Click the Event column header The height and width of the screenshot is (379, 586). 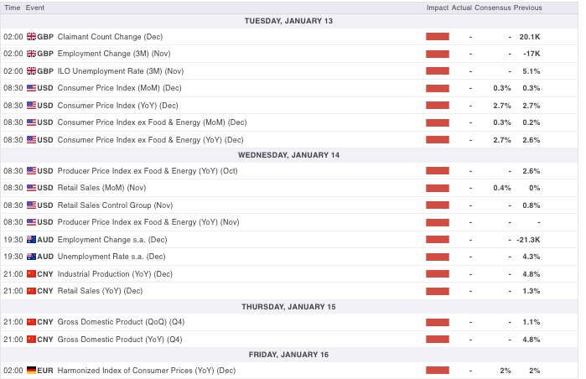coord(35,8)
